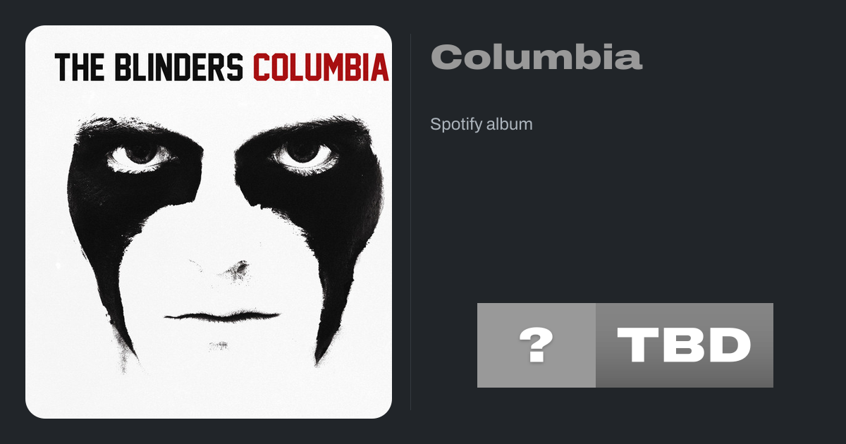
Task: Click the Spotify album label
Action: click(482, 124)
